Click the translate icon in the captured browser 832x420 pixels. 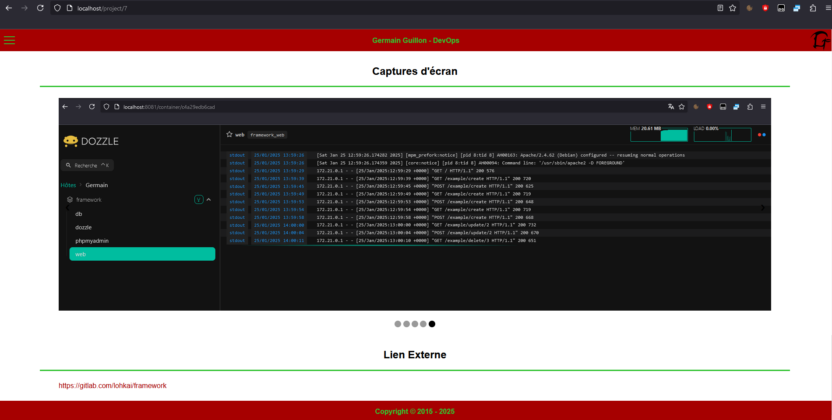tap(671, 106)
